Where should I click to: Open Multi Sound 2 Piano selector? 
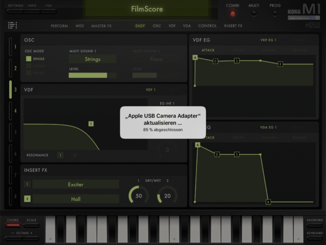pyautogui.click(x=156, y=59)
